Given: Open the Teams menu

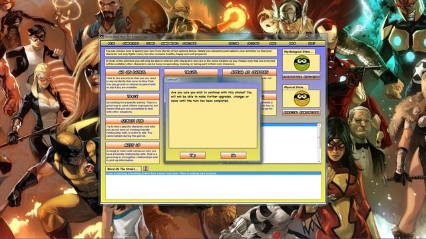Looking at the screenshot, I should pyautogui.click(x=150, y=43).
